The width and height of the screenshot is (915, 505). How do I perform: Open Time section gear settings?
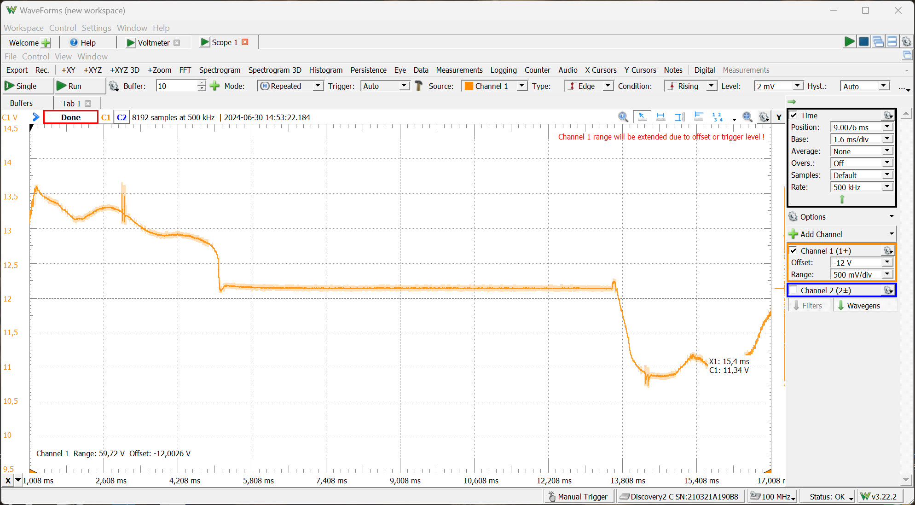[x=888, y=116]
